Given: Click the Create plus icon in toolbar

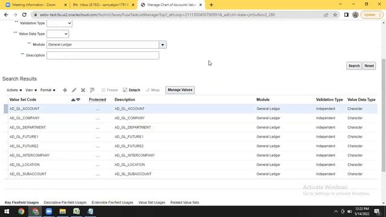Looking at the screenshot, I should pos(65,90).
